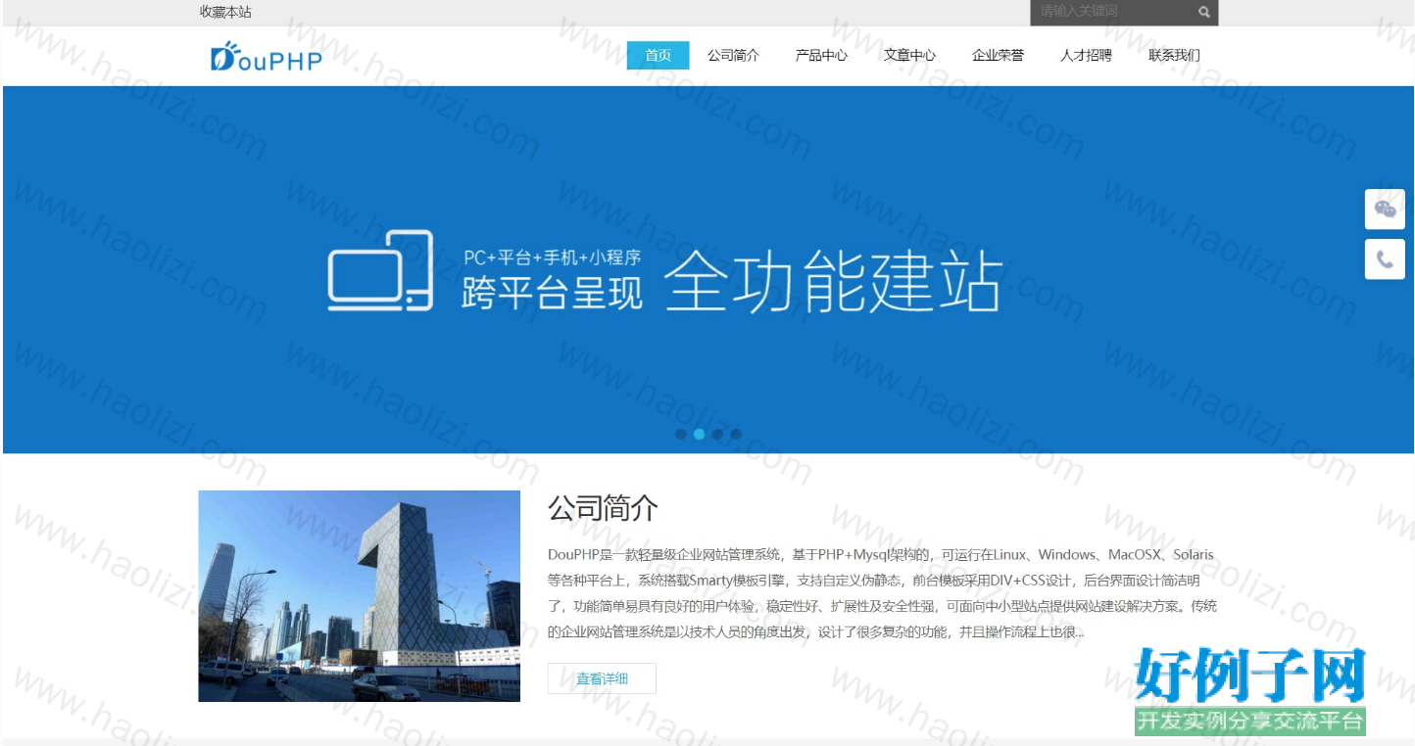The image size is (1415, 746).
Task: Click the 公司简介 section heading
Action: [603, 508]
